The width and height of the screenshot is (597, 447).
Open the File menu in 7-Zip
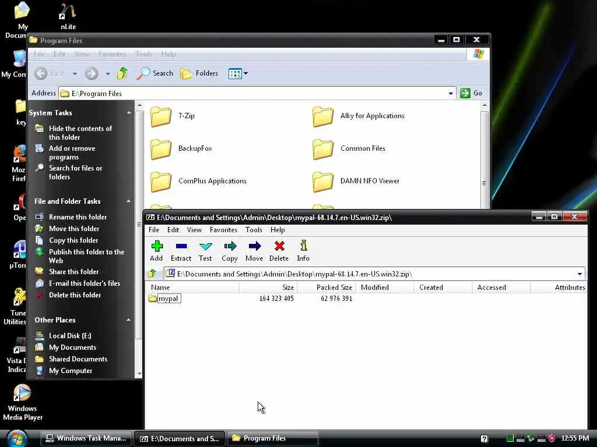154,229
